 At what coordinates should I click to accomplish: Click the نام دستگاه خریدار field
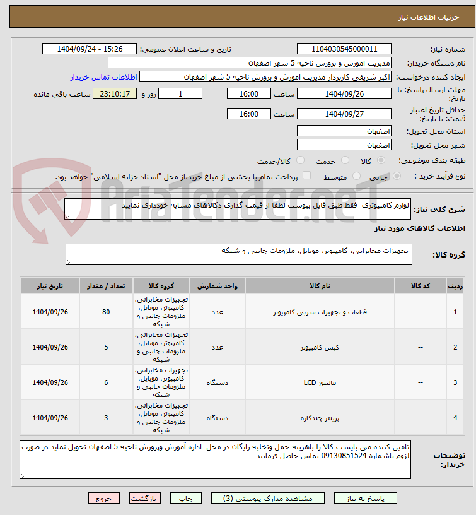click(250, 63)
